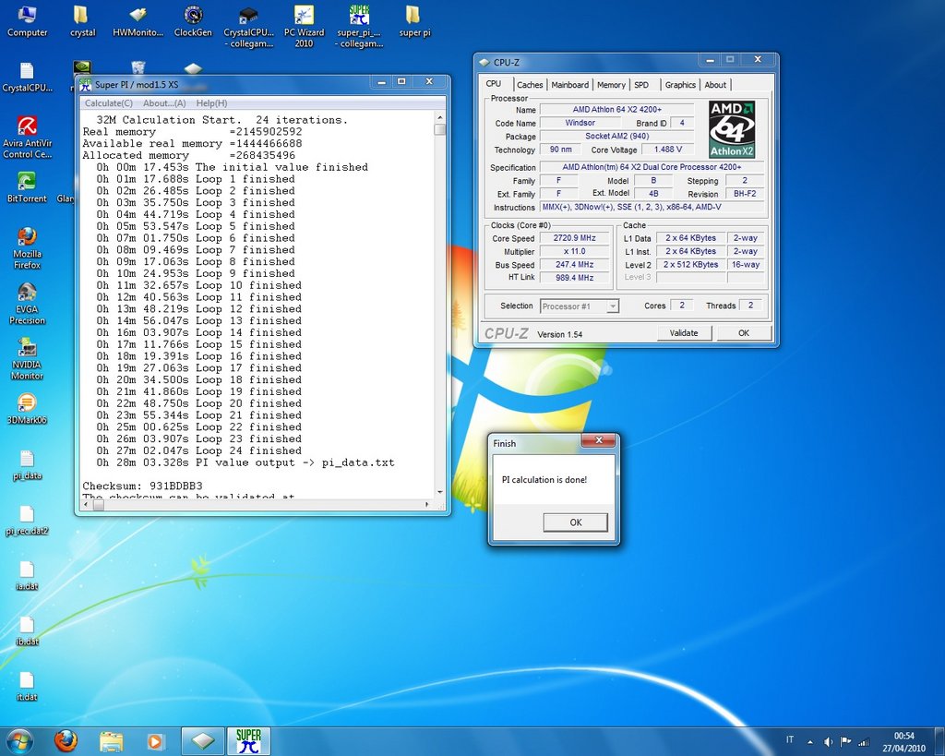Click Super PI horizontal scrollbar left arrow

point(88,505)
